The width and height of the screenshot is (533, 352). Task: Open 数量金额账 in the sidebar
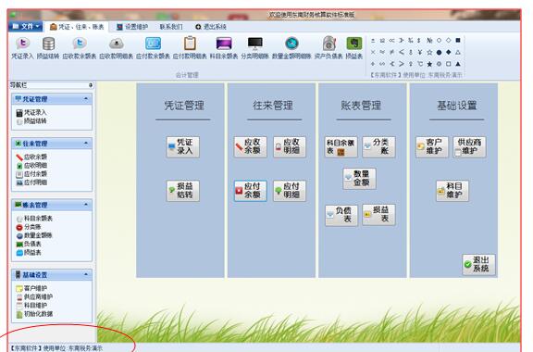pyautogui.click(x=34, y=235)
